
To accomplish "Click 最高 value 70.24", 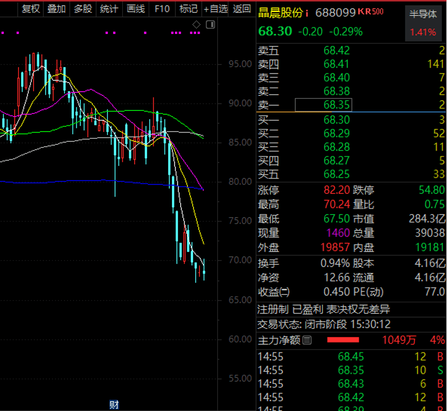I will pos(337,204).
